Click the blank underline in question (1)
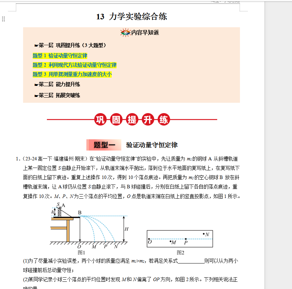The width and height of the screenshot is (292, 289). pyautogui.click(x=191, y=261)
